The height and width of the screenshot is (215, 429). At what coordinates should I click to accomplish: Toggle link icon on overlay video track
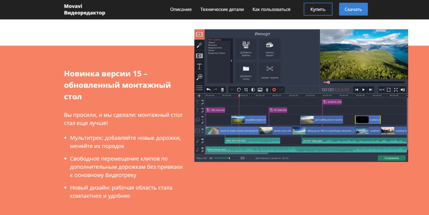(202, 123)
